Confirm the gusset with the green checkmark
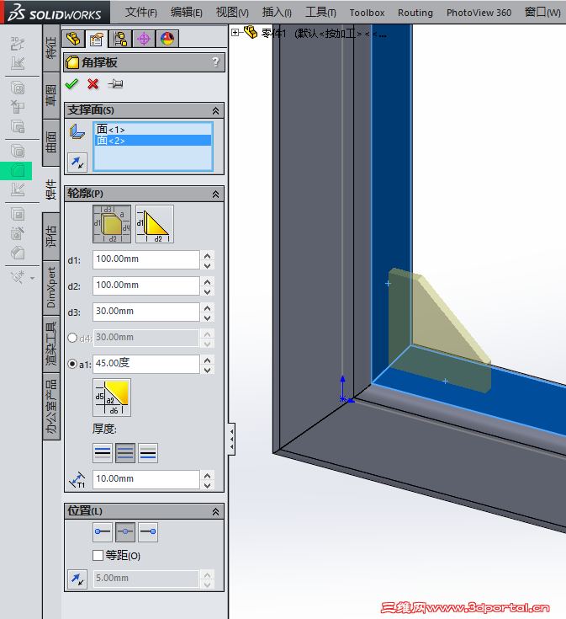The height and width of the screenshot is (619, 566). [71, 83]
